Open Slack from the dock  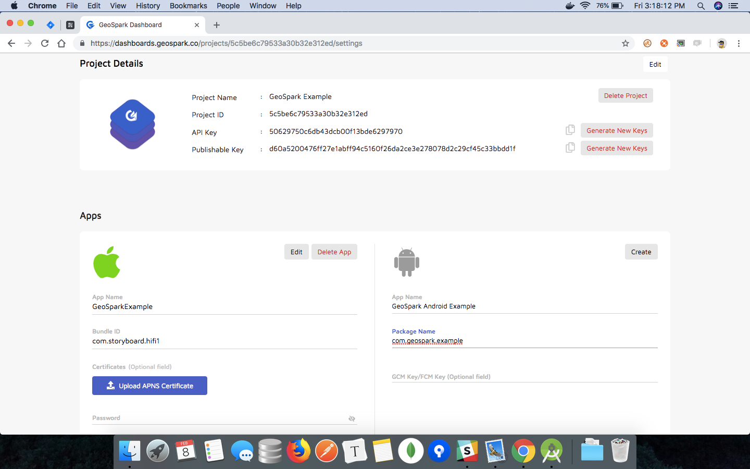(467, 451)
